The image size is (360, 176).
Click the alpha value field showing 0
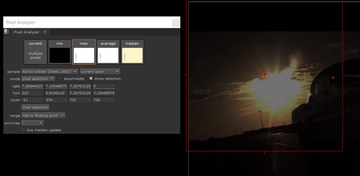[104, 86]
